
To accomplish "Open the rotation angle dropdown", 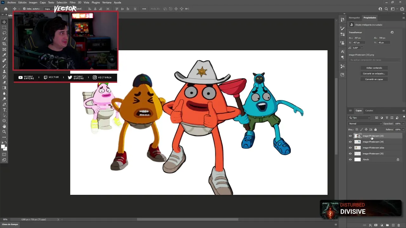I will 362,48.
